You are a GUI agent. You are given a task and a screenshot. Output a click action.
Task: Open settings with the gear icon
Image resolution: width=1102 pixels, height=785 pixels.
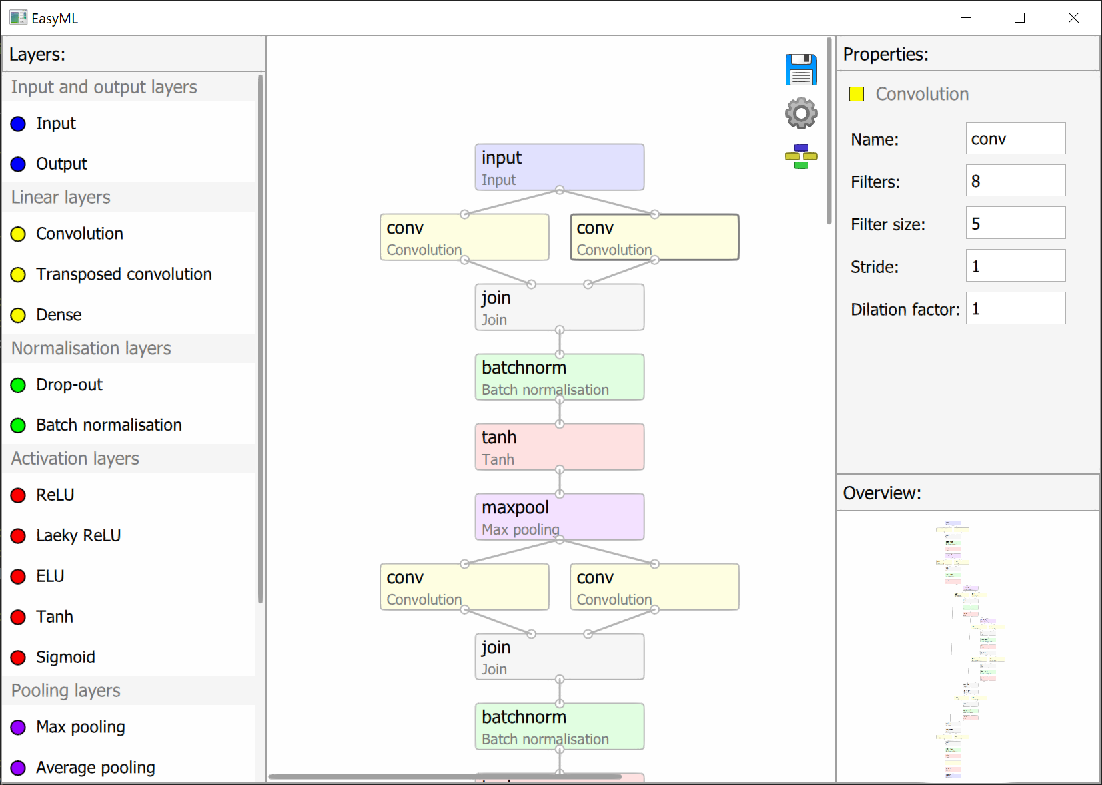point(801,113)
